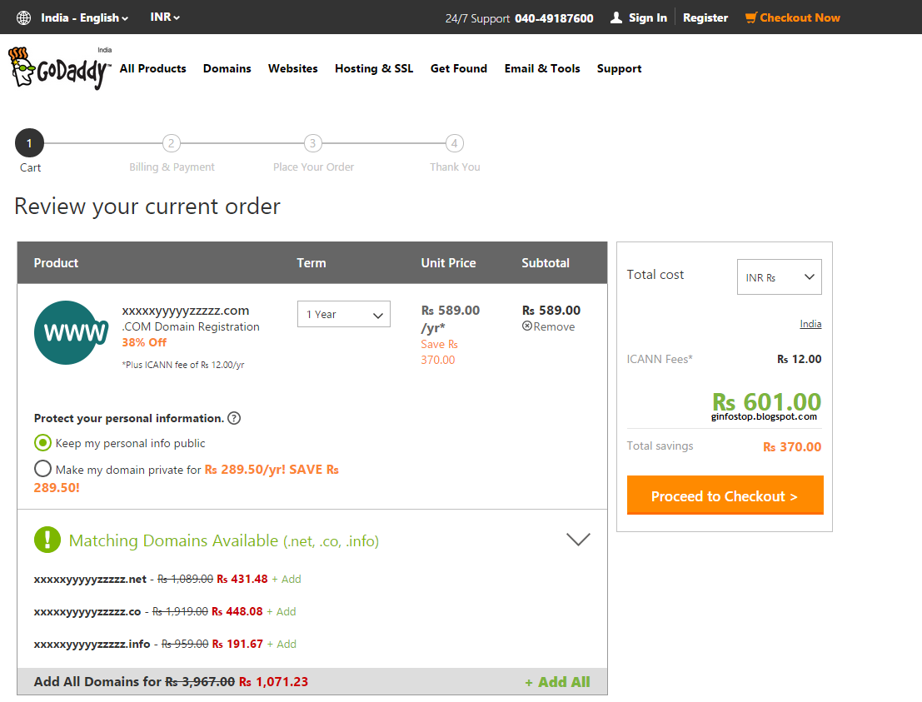Click step 3 Place Your Order circle

click(x=313, y=143)
